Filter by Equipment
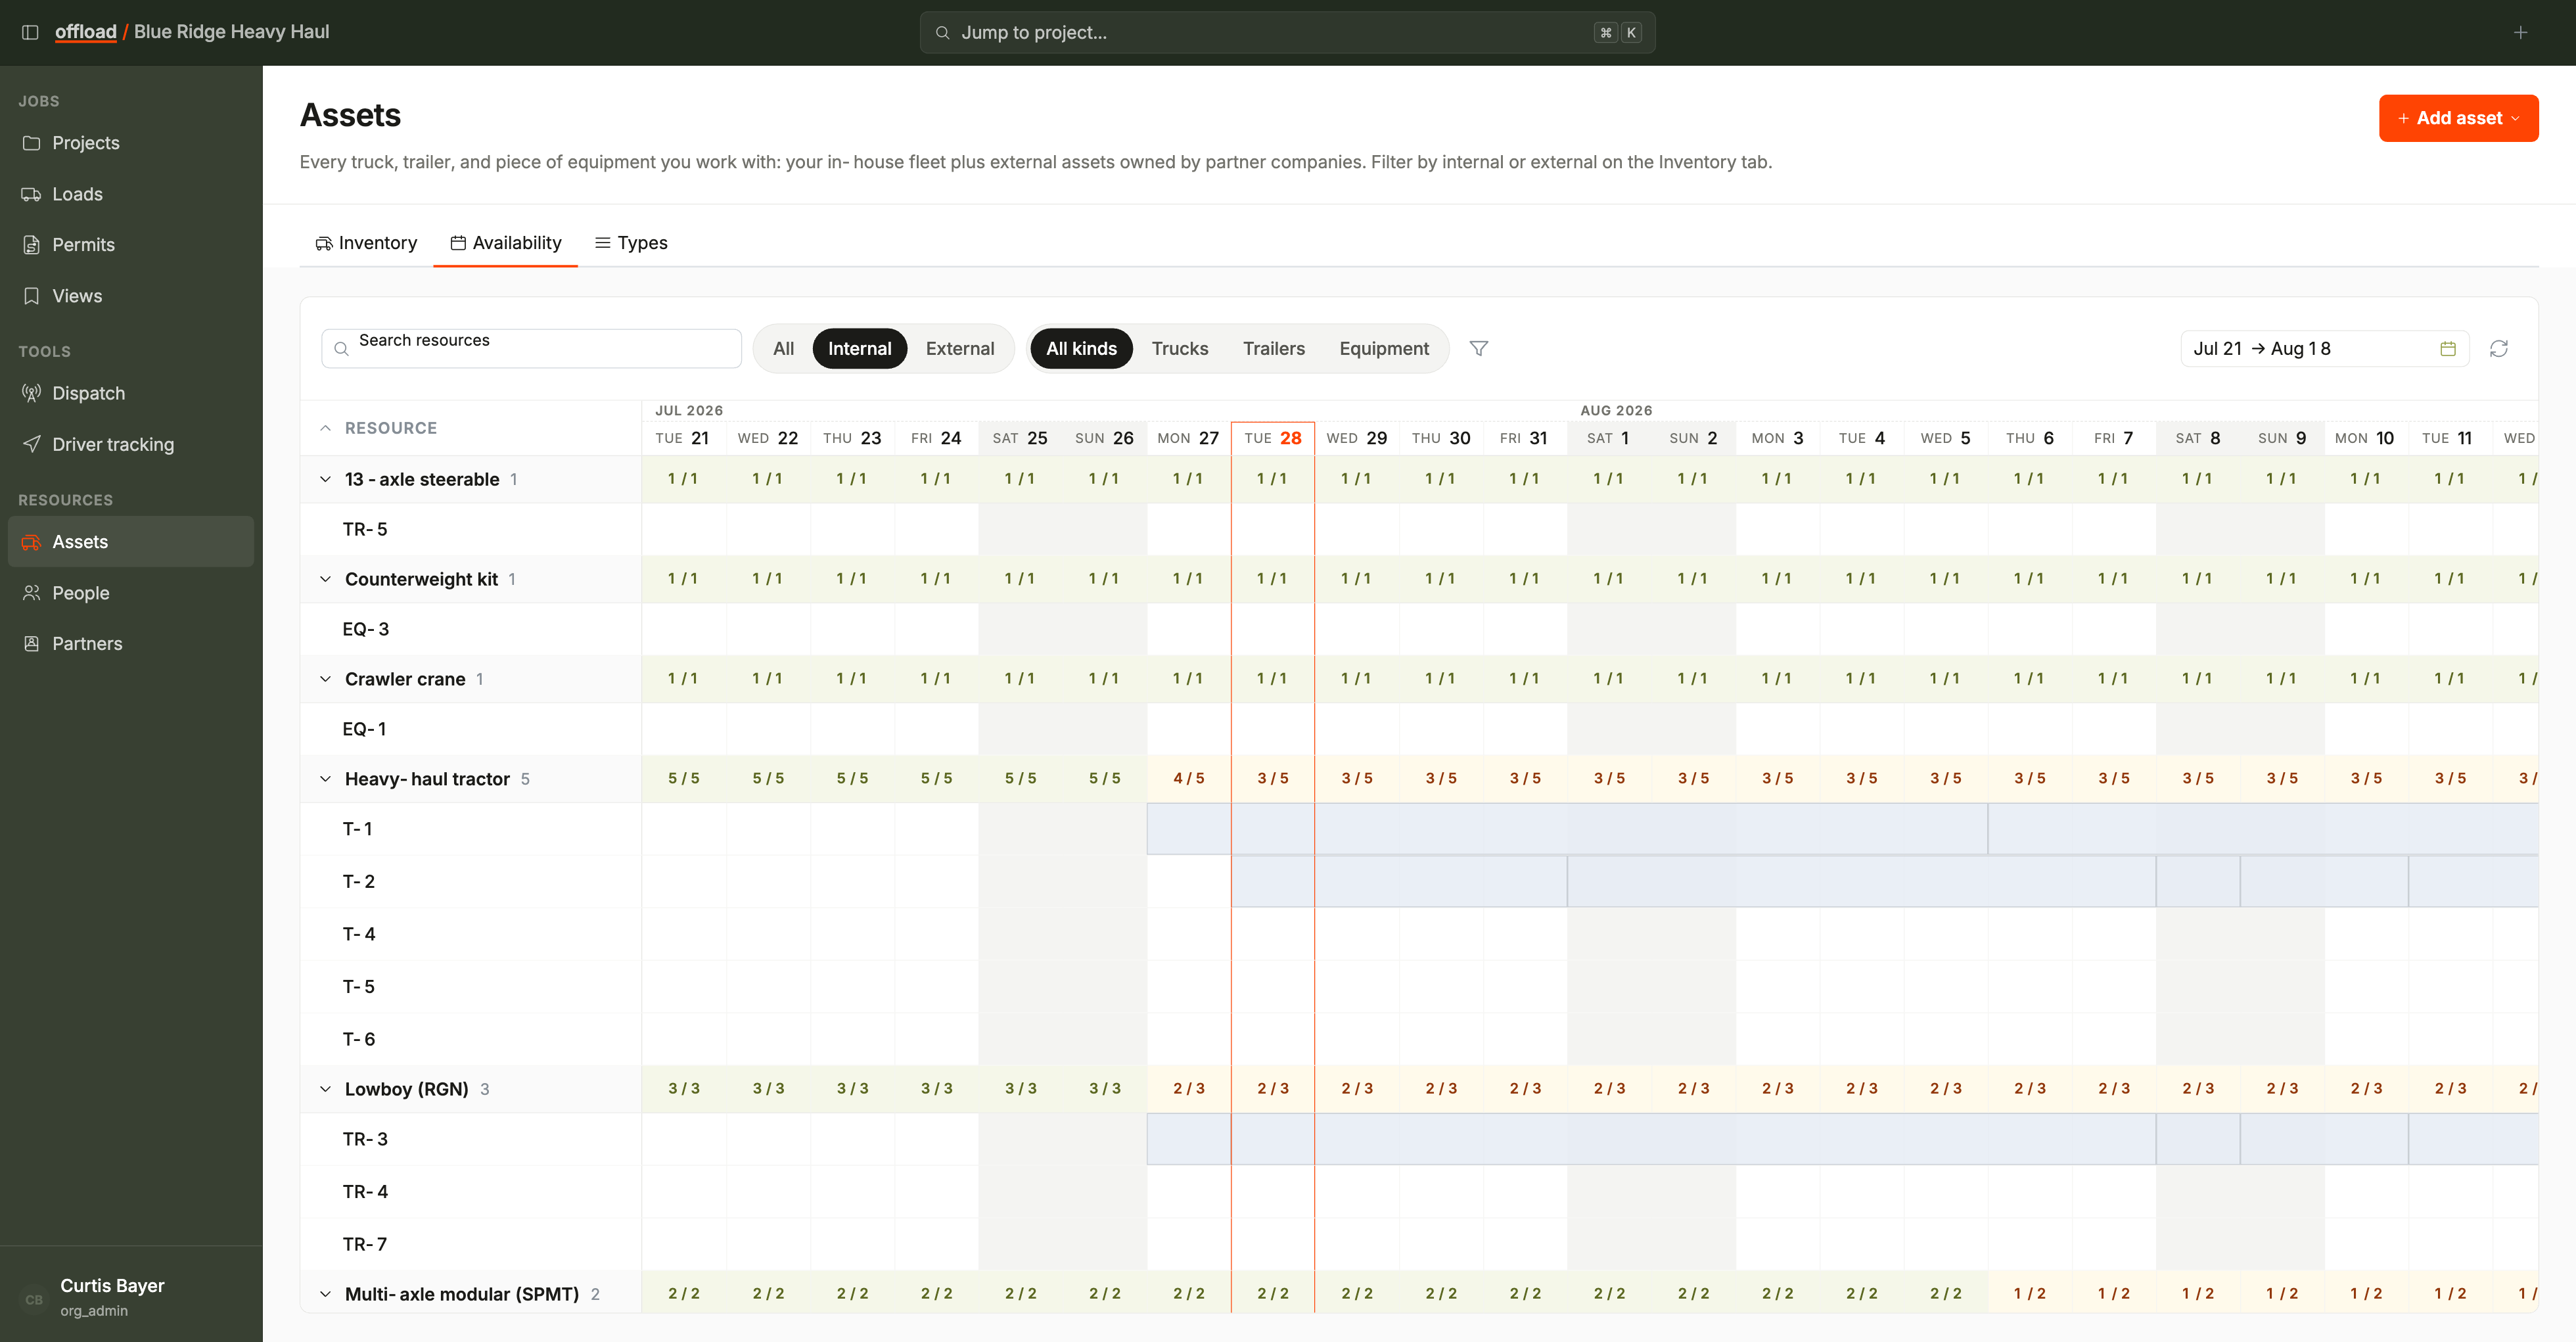 pos(1384,348)
